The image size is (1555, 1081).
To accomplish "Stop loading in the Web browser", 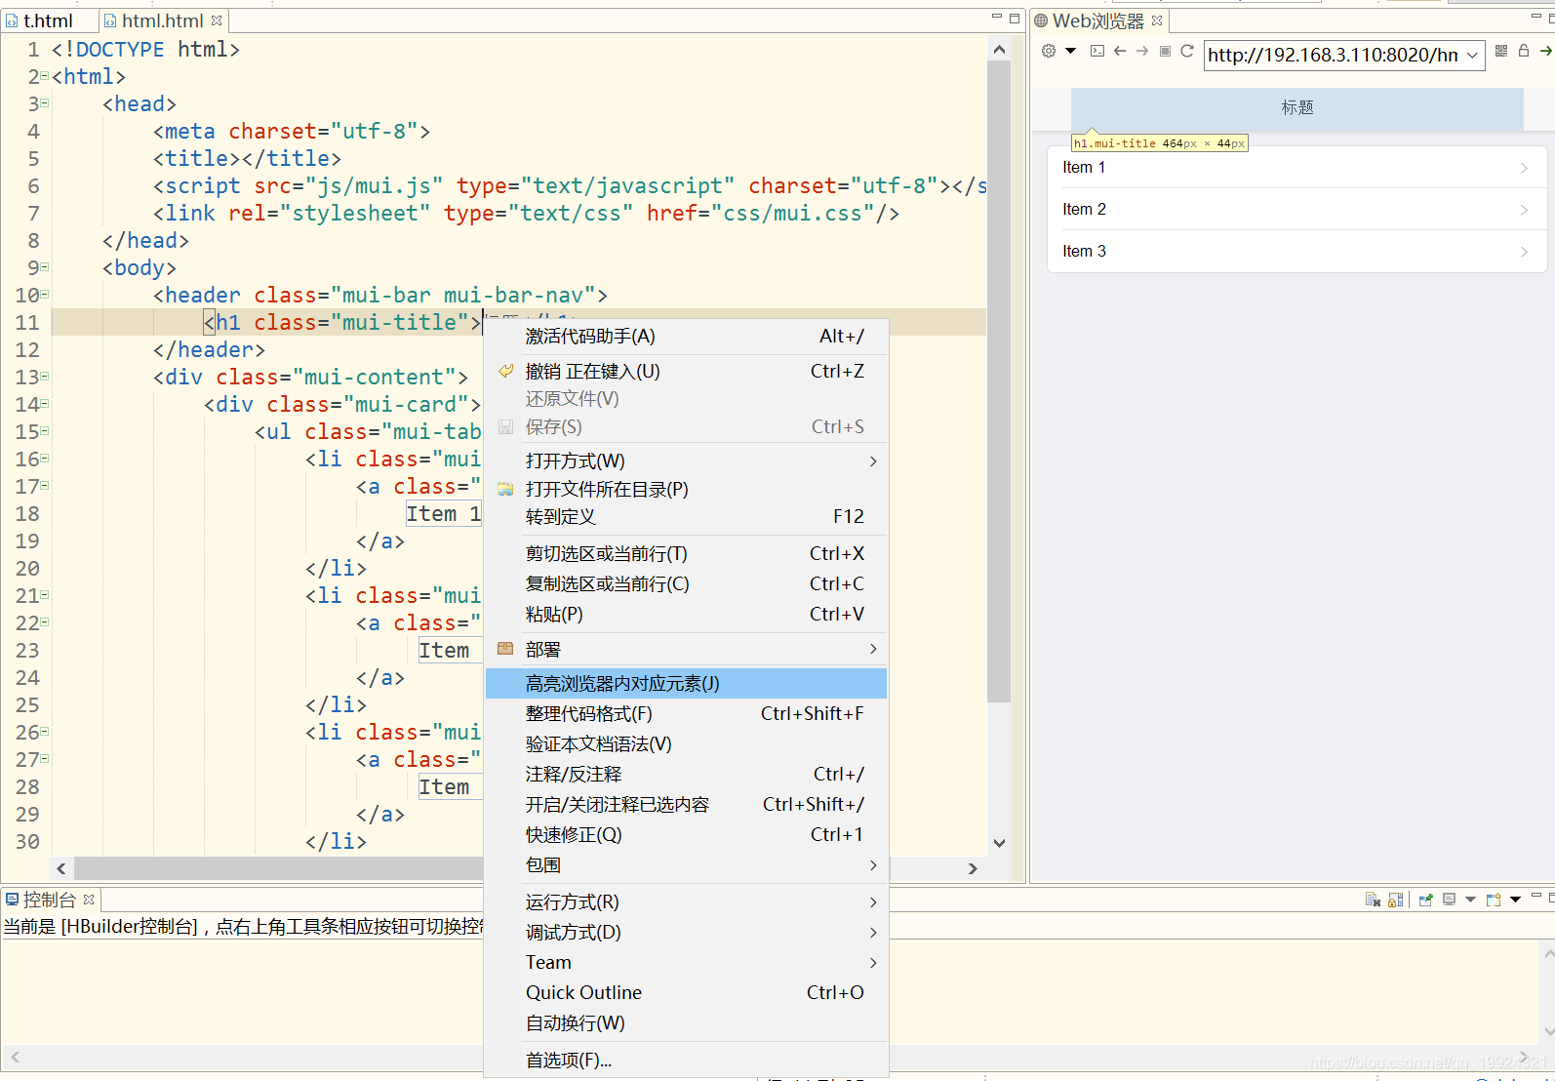I will tap(1165, 51).
